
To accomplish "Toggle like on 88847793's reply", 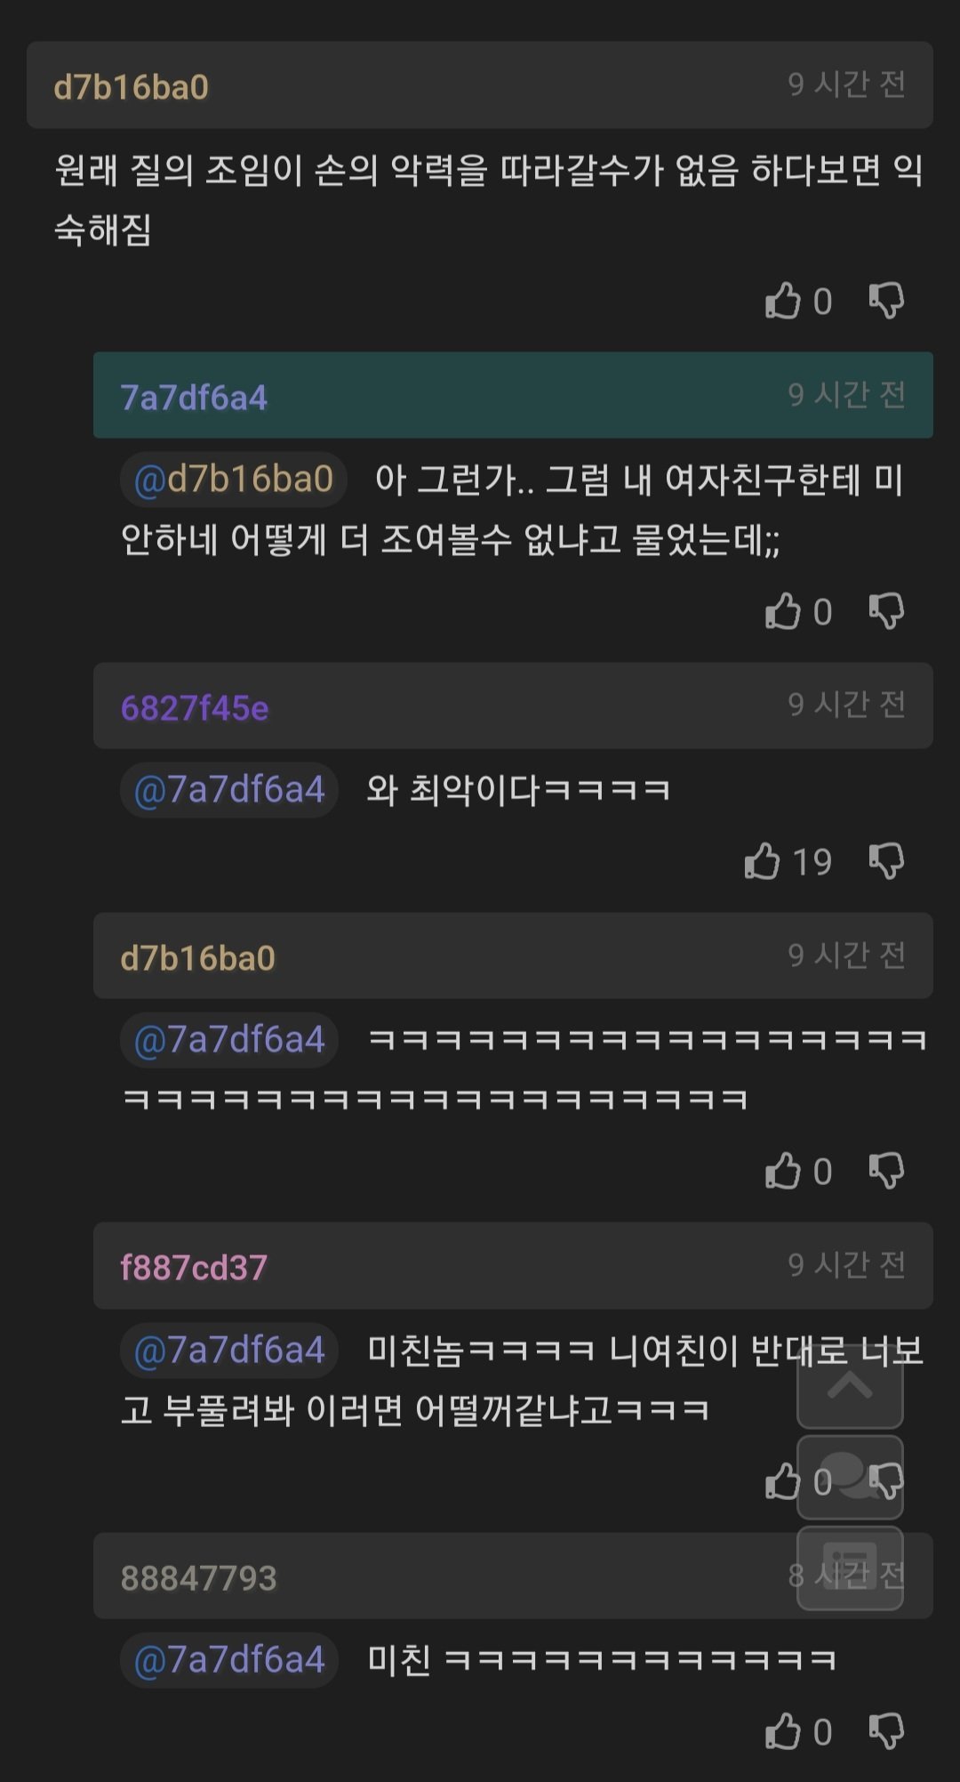I will tap(783, 1731).
